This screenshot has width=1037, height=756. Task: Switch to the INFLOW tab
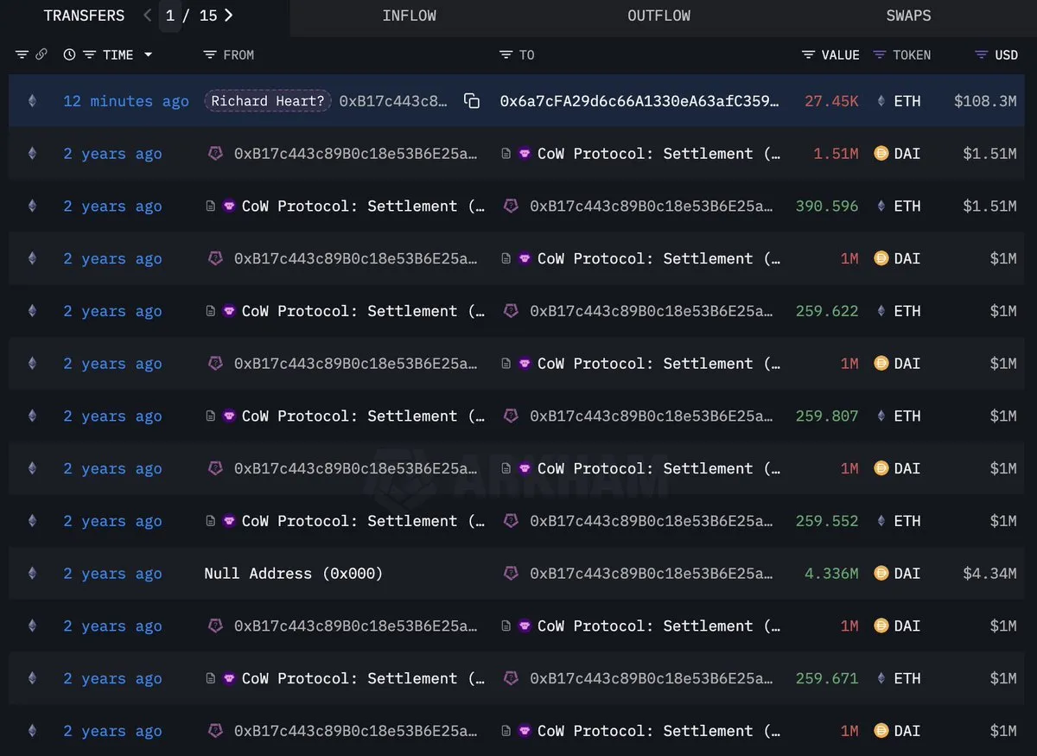[409, 16]
